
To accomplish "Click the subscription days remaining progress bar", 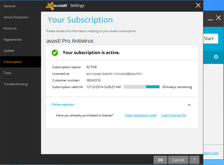I will 142,87.
